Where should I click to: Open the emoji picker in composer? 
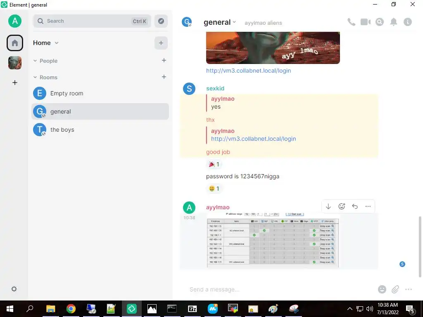coord(382,289)
